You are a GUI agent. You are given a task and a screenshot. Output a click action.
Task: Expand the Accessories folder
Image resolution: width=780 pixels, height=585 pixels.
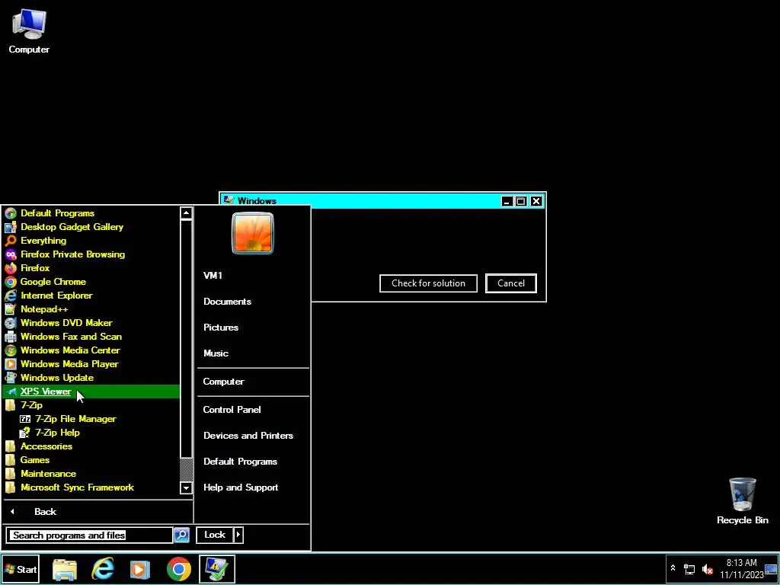(x=91, y=446)
